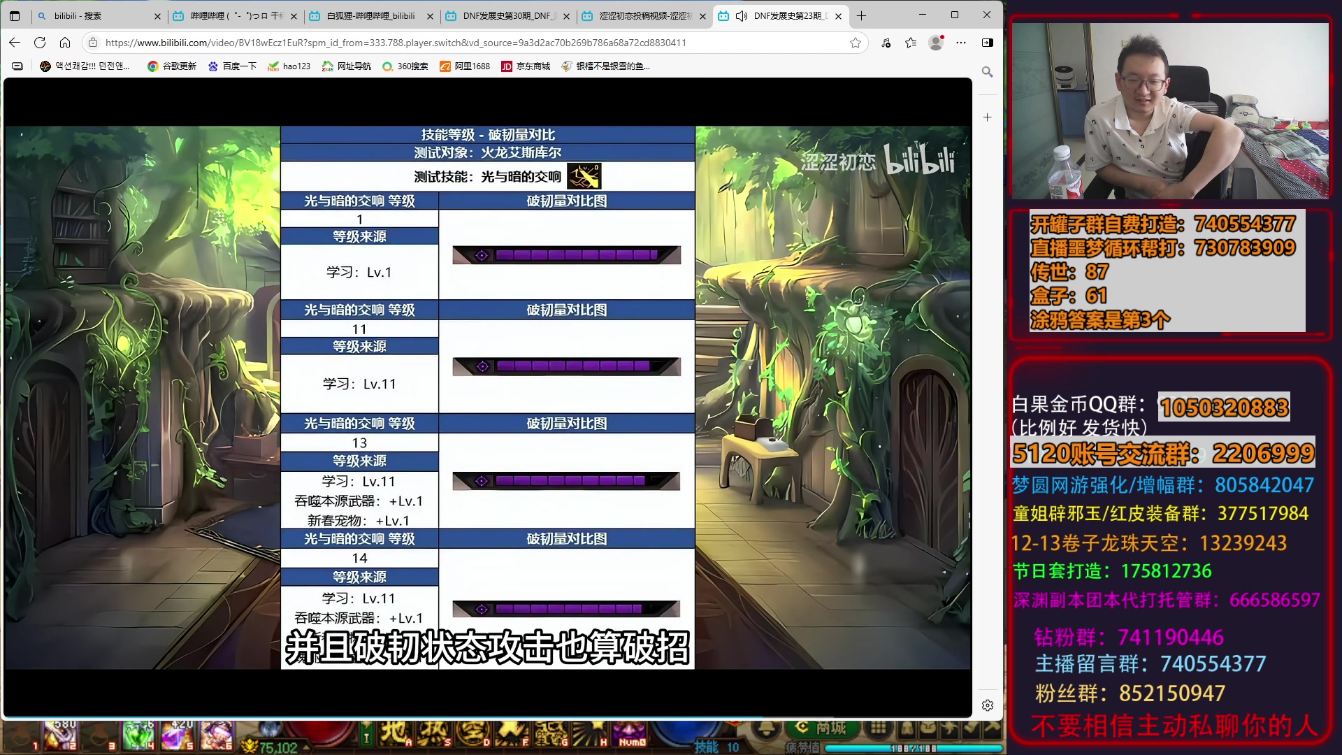Click the level 14 破韧量 gauge bar
1342x755 pixels.
coord(566,609)
